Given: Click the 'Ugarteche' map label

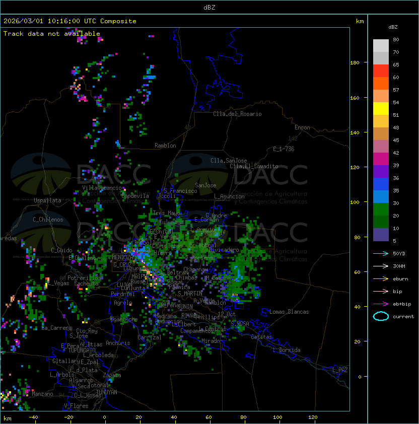Looking at the screenshot, I should point(124,319).
